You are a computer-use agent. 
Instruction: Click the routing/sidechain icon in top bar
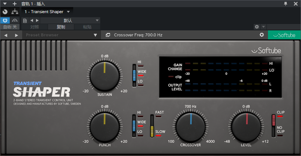click(x=15, y=12)
